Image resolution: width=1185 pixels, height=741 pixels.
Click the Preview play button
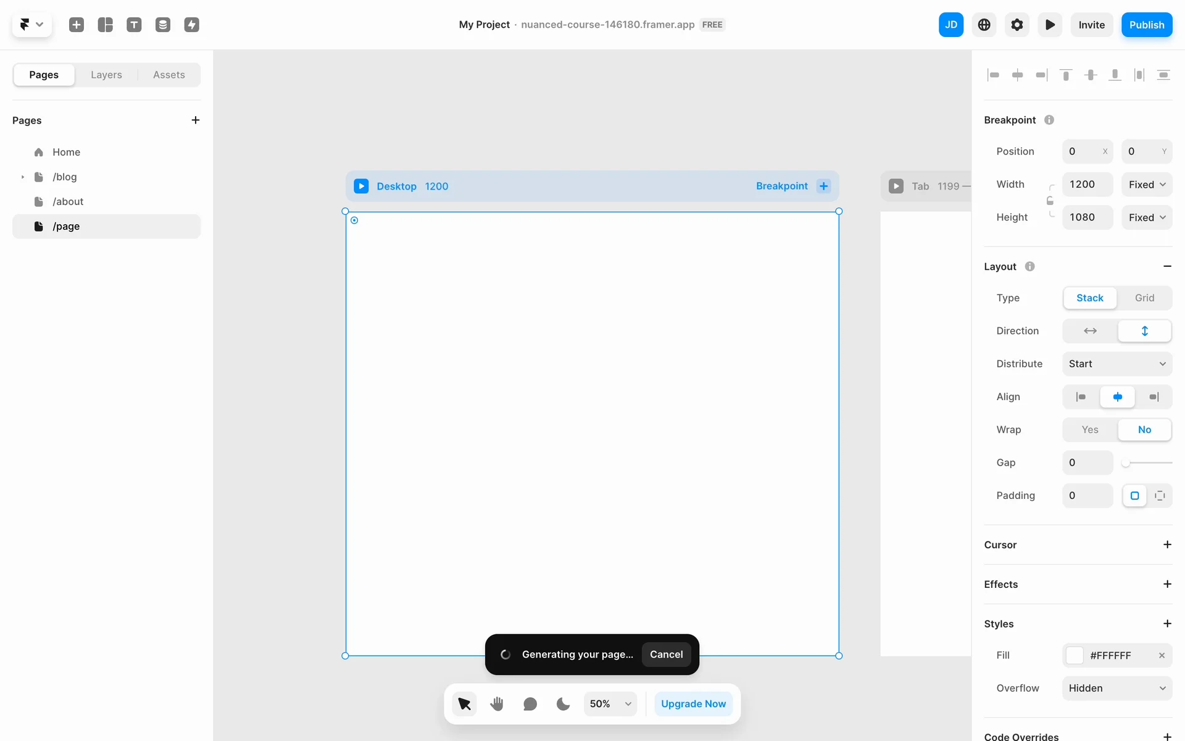pos(1050,25)
